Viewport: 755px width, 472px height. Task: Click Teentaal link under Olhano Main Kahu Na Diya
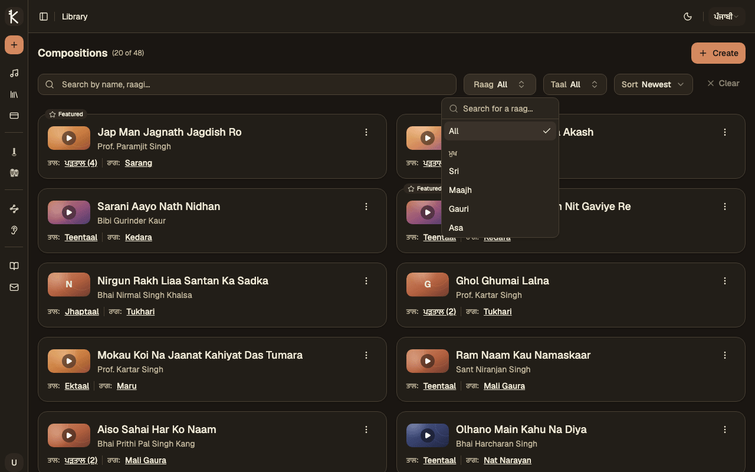click(439, 460)
